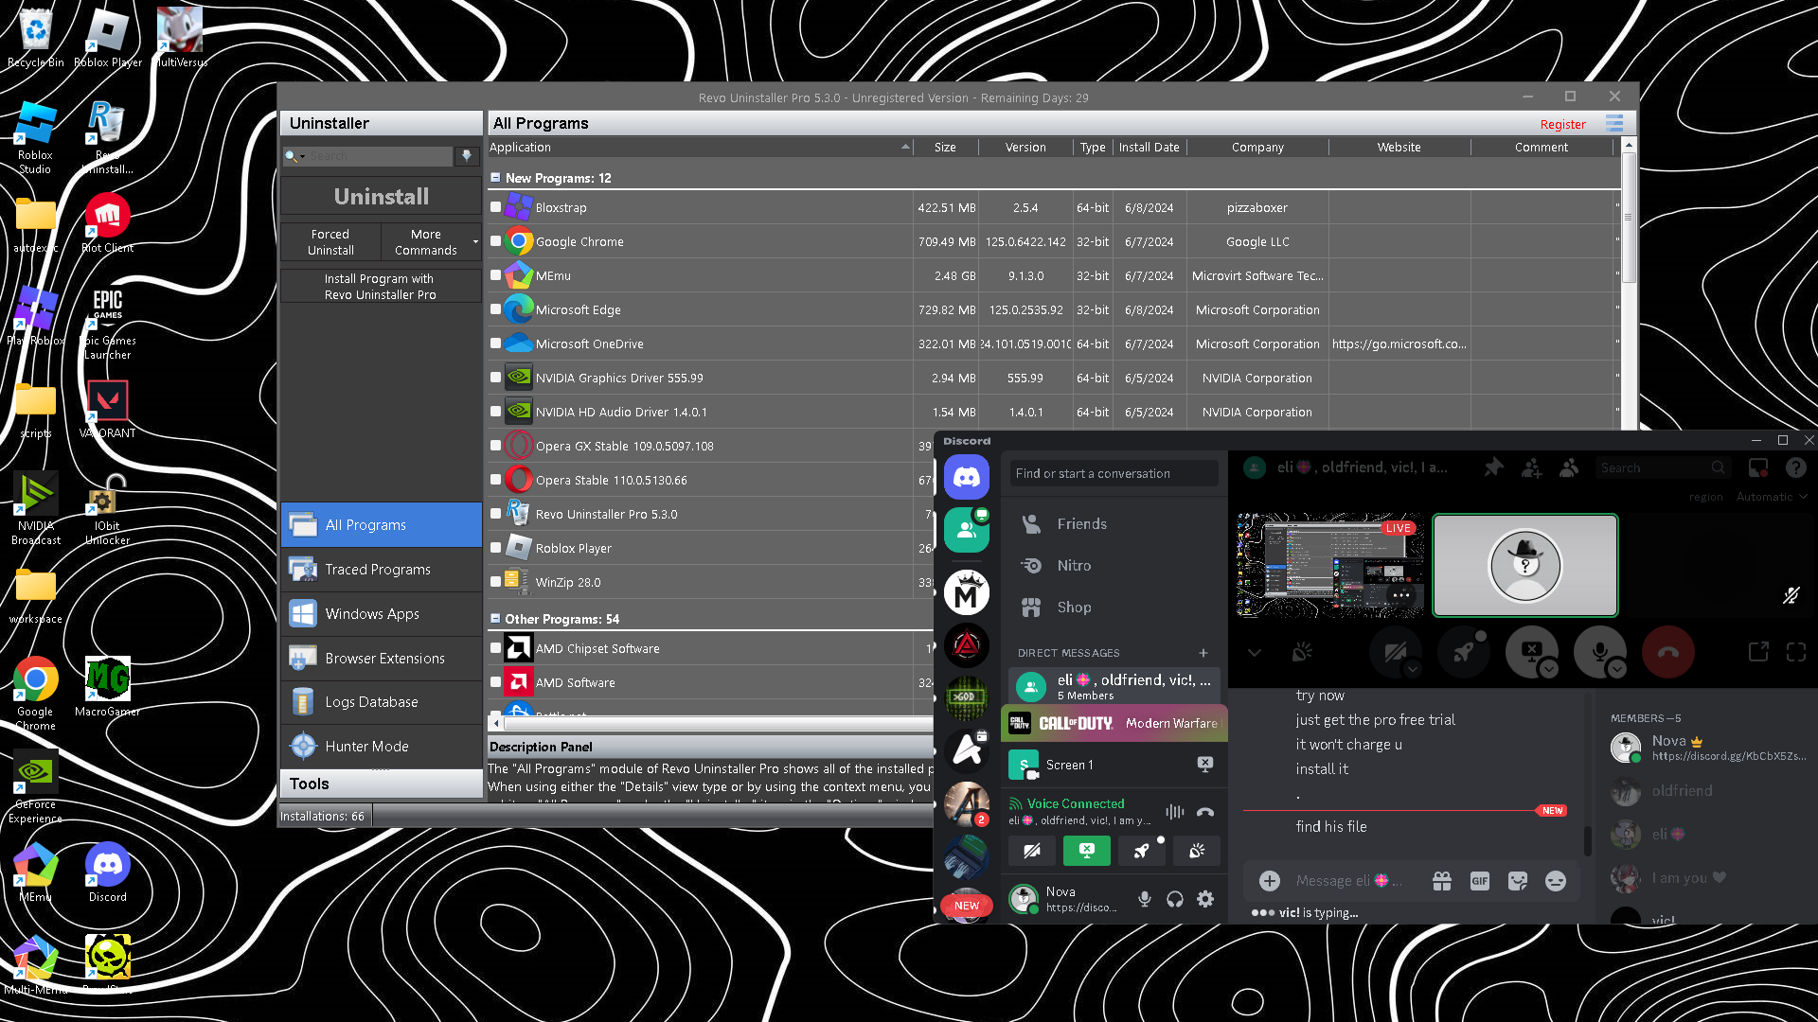The height and width of the screenshot is (1022, 1818).
Task: Check the Bloxstrap program checkbox
Action: coord(495,207)
